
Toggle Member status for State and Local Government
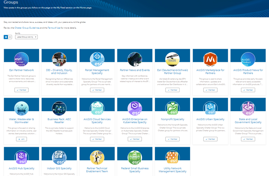tap(248, 139)
